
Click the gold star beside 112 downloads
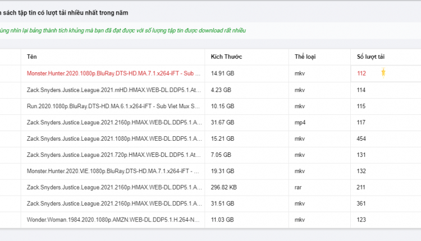pos(383,73)
